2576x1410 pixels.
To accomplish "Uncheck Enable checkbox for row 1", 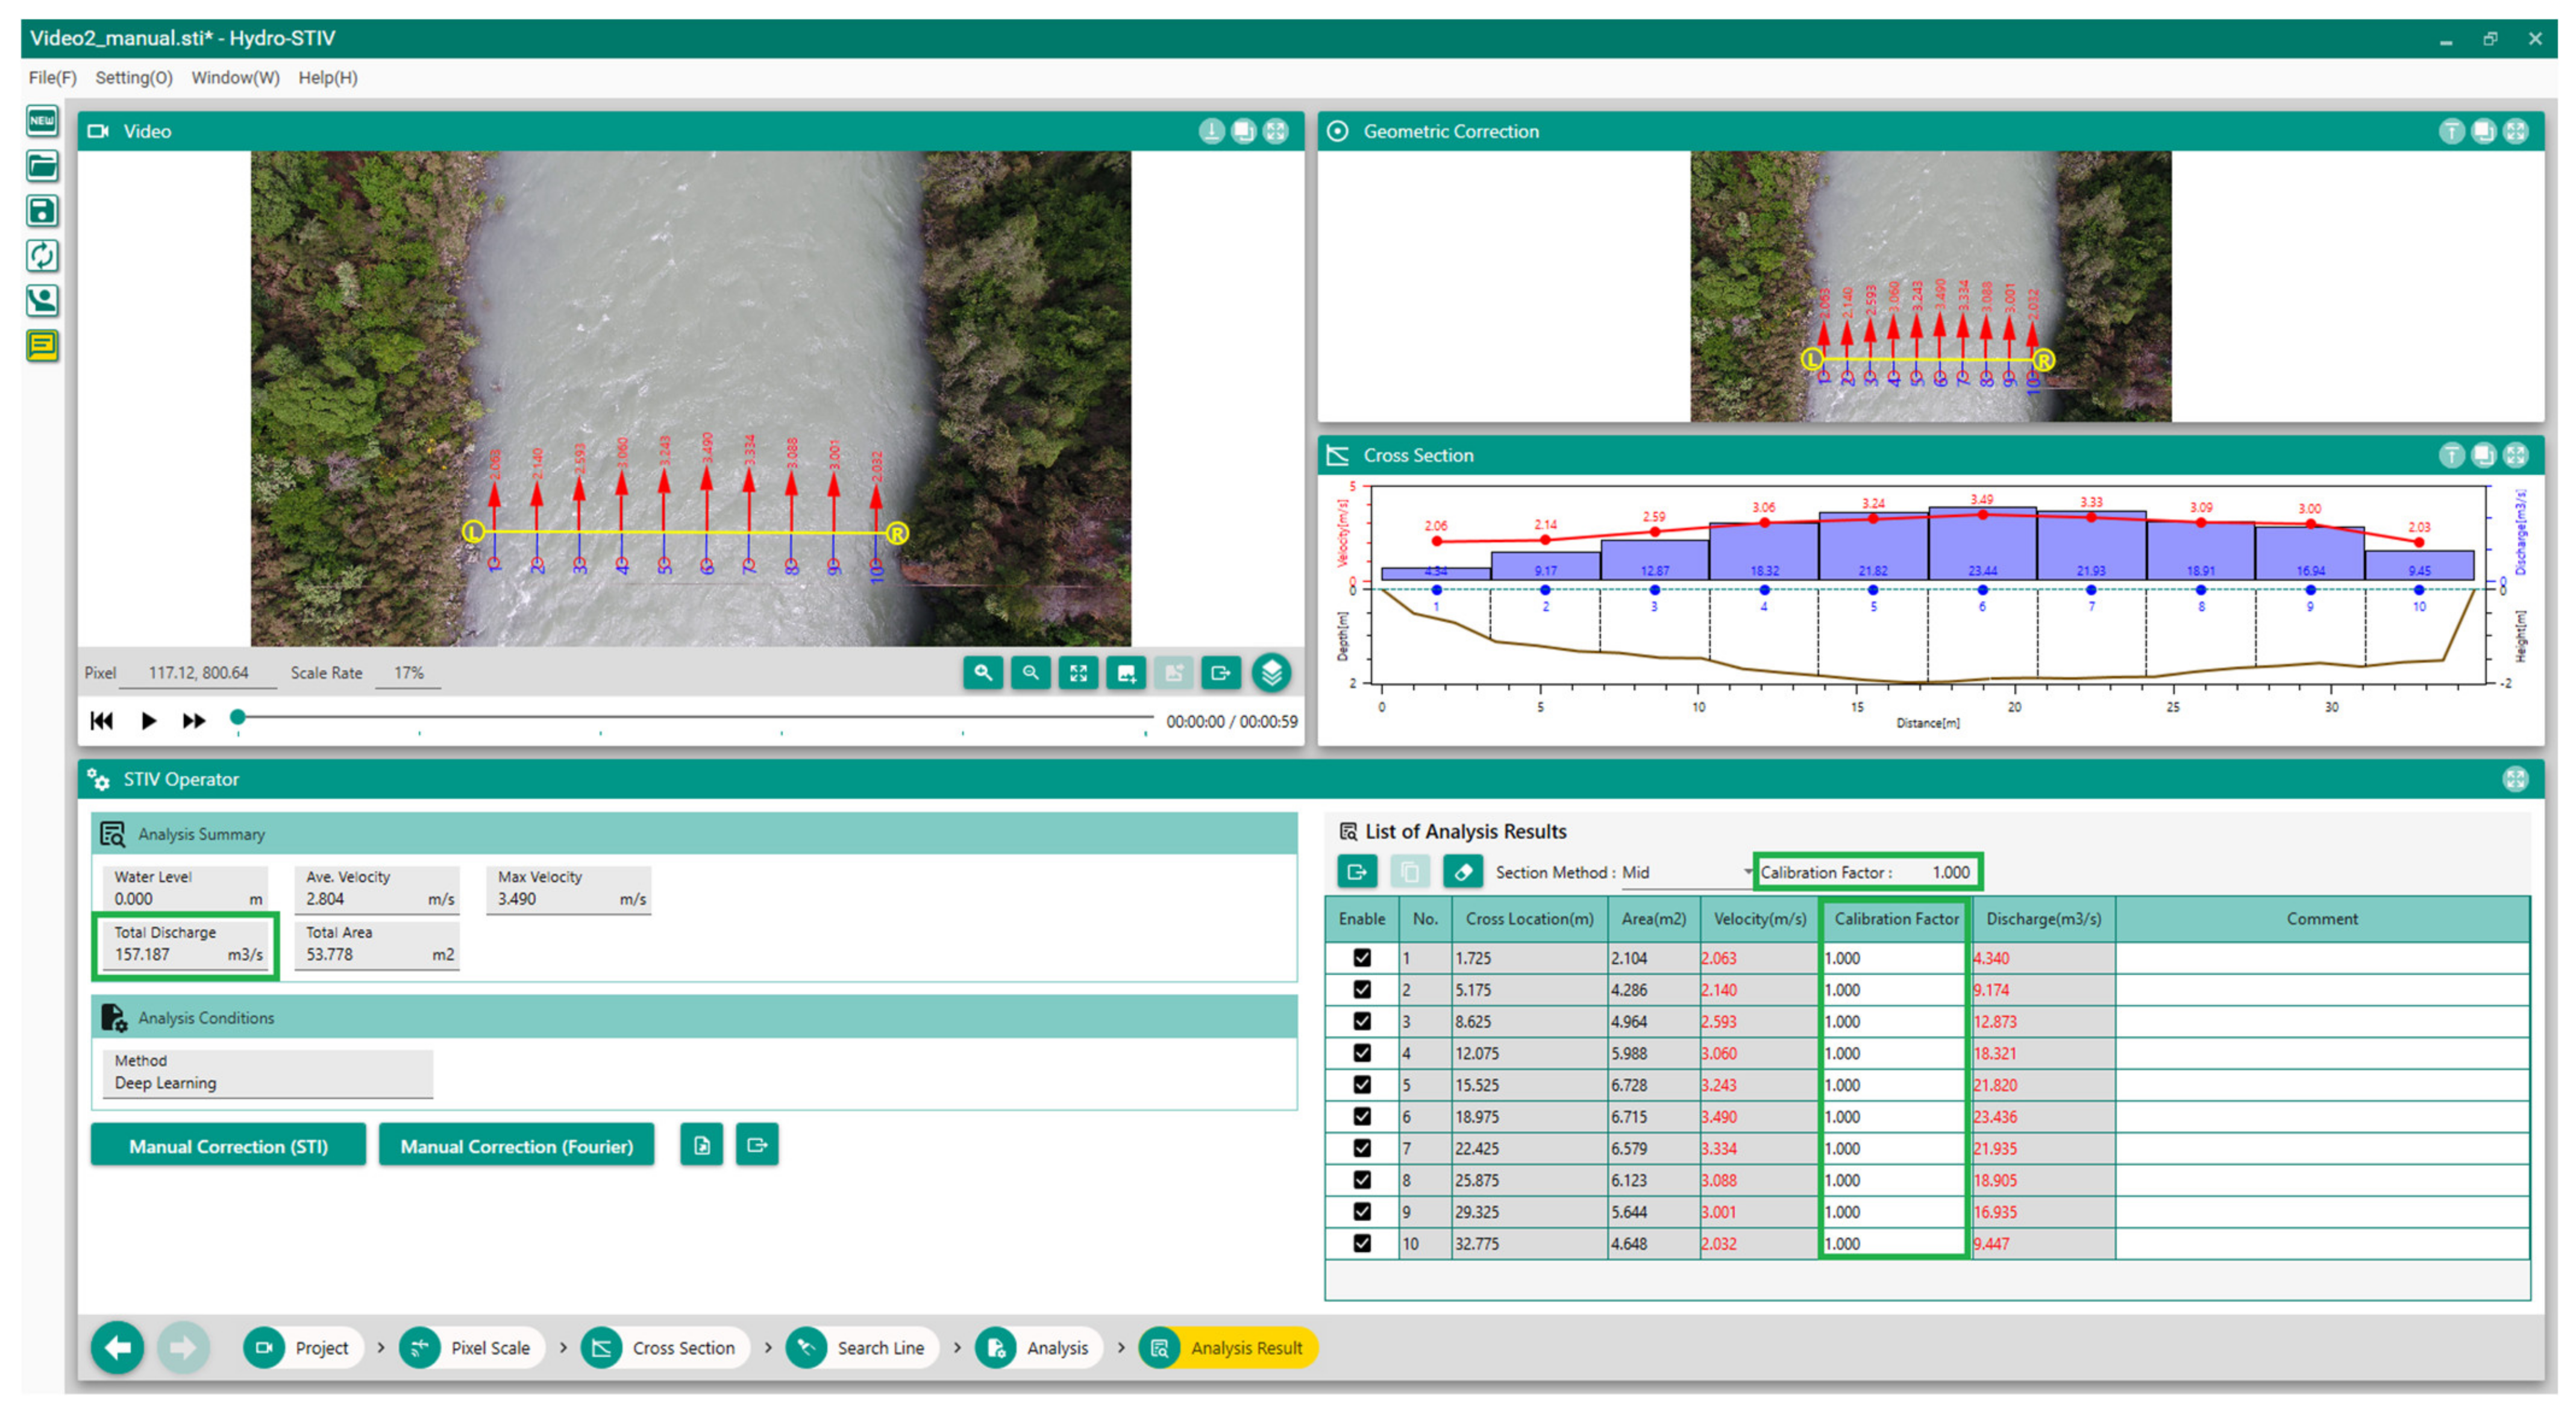I will click(x=1362, y=958).
